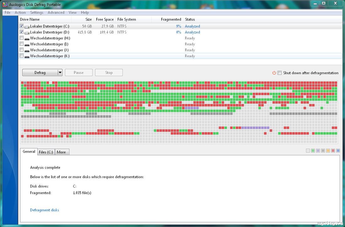Open the Action menu
This screenshot has width=345, height=227.
(x=20, y=13)
